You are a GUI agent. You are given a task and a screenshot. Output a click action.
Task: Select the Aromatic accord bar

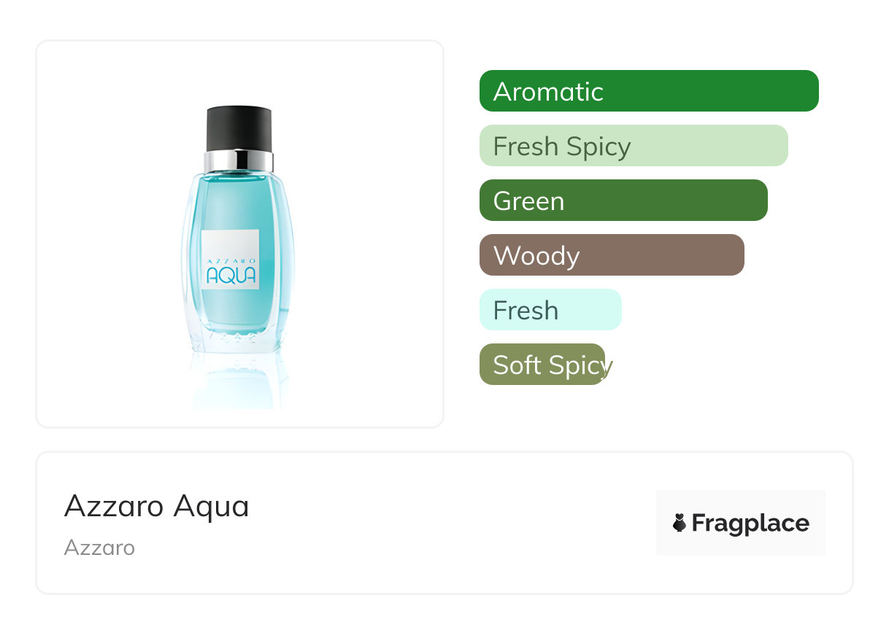coord(649,91)
